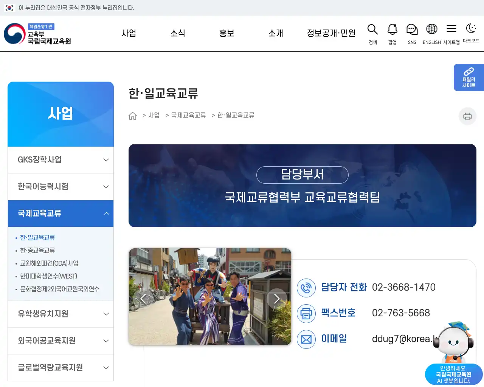The image size is (484, 387).
Task: Expand the GKS장학사업 sidebar section
Action: click(60, 160)
